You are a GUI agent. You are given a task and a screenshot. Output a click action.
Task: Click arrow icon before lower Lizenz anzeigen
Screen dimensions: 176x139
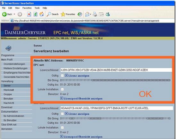[66, 114]
